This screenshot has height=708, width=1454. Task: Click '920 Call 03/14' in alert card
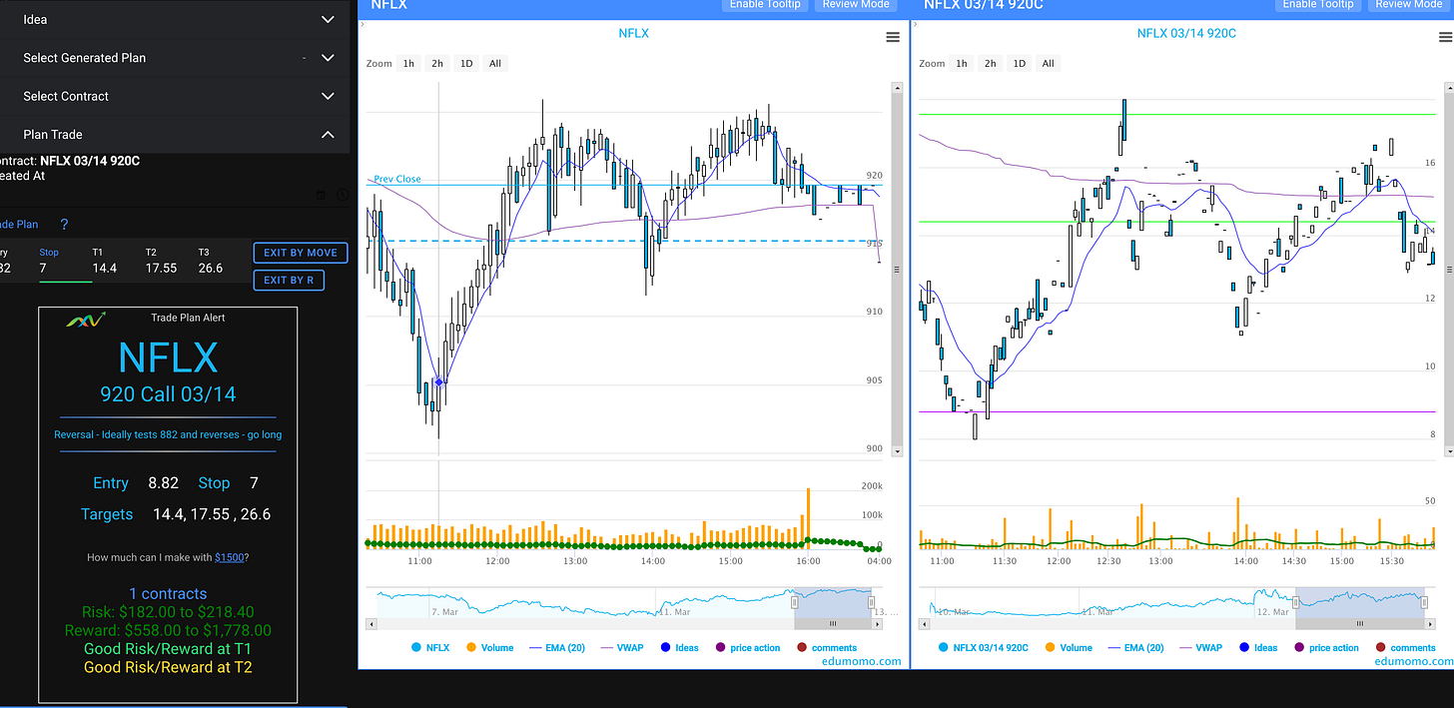coord(168,394)
